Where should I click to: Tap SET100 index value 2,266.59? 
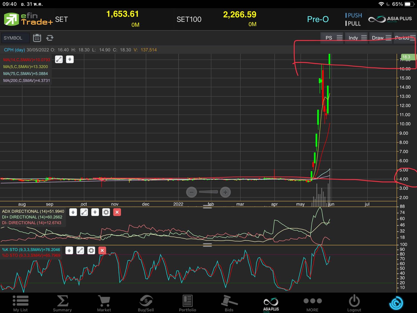coord(240,14)
